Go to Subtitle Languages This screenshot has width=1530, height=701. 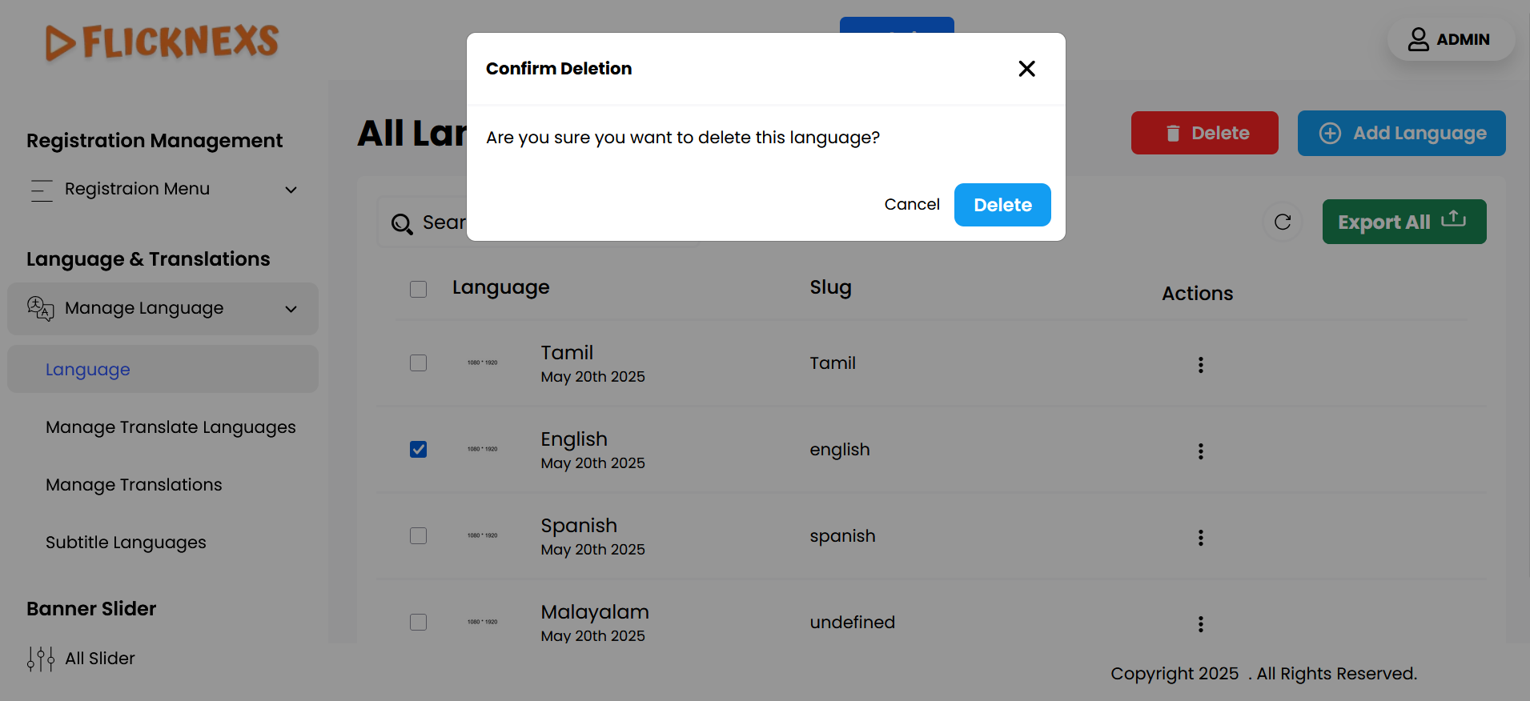pyautogui.click(x=126, y=543)
